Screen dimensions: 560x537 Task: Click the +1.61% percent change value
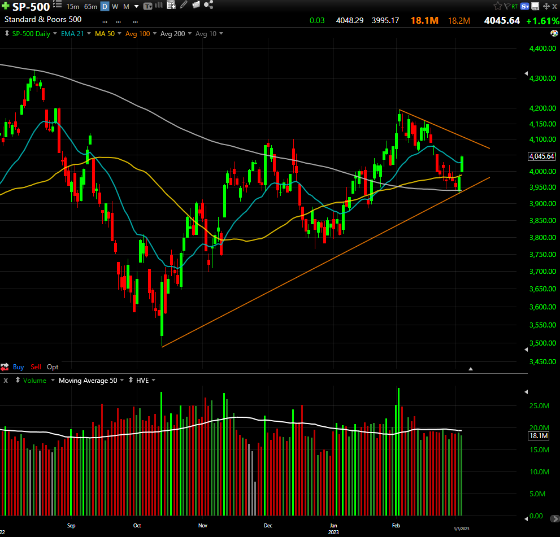[x=542, y=21]
